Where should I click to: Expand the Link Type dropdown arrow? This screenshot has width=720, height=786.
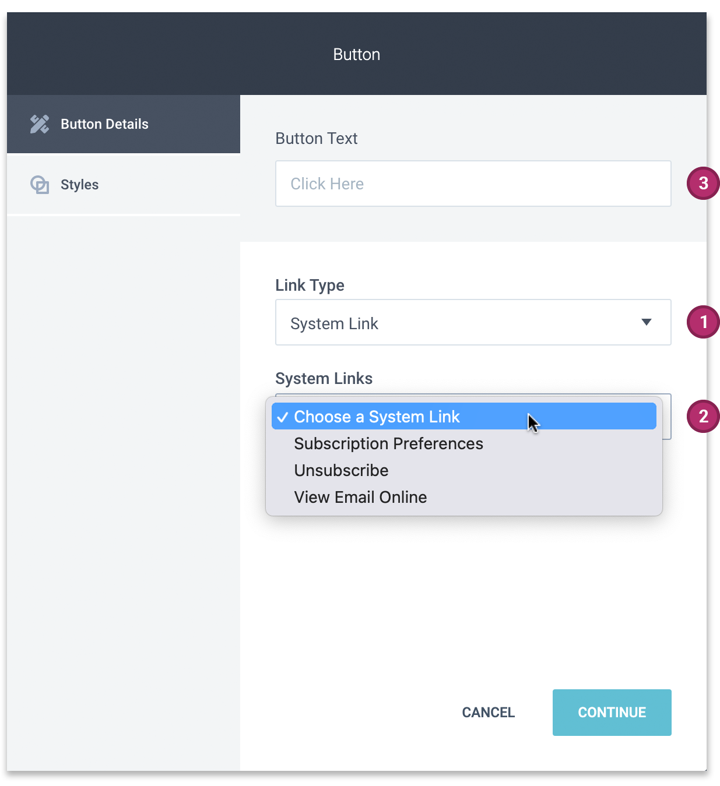(x=646, y=322)
